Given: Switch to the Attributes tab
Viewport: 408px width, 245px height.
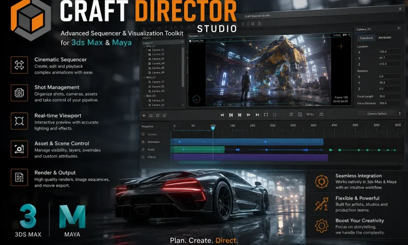Looking at the screenshot, I should [x=384, y=38].
